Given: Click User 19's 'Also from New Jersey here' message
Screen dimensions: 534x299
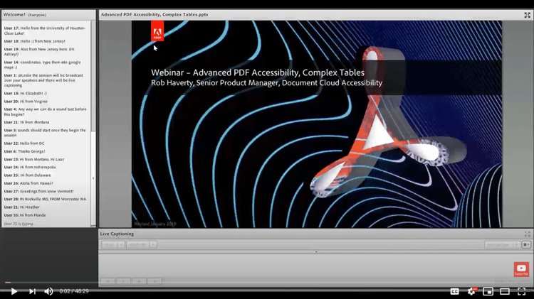Looking at the screenshot, I should coord(39,52).
